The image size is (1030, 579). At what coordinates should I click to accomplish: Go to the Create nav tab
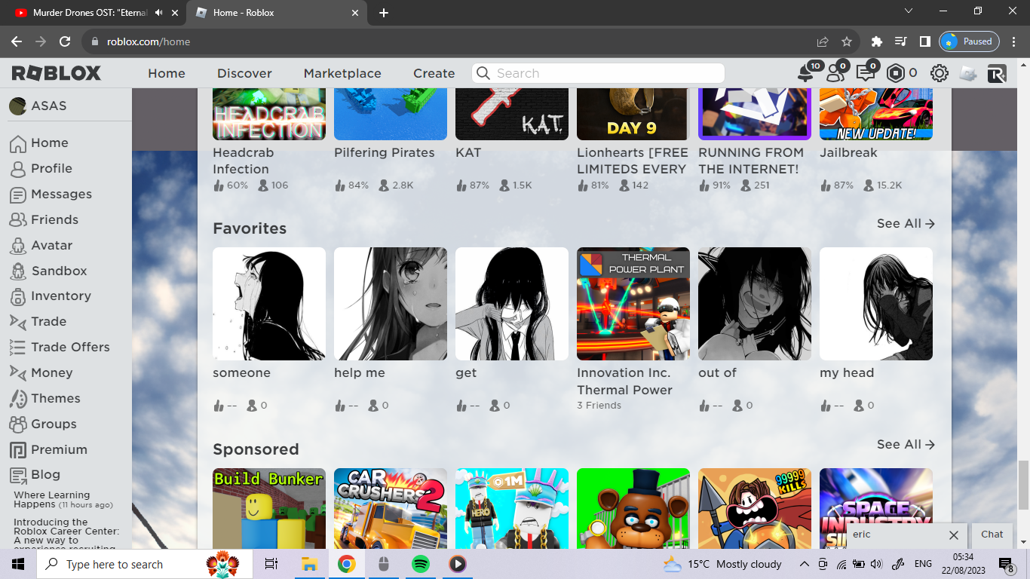pos(434,73)
